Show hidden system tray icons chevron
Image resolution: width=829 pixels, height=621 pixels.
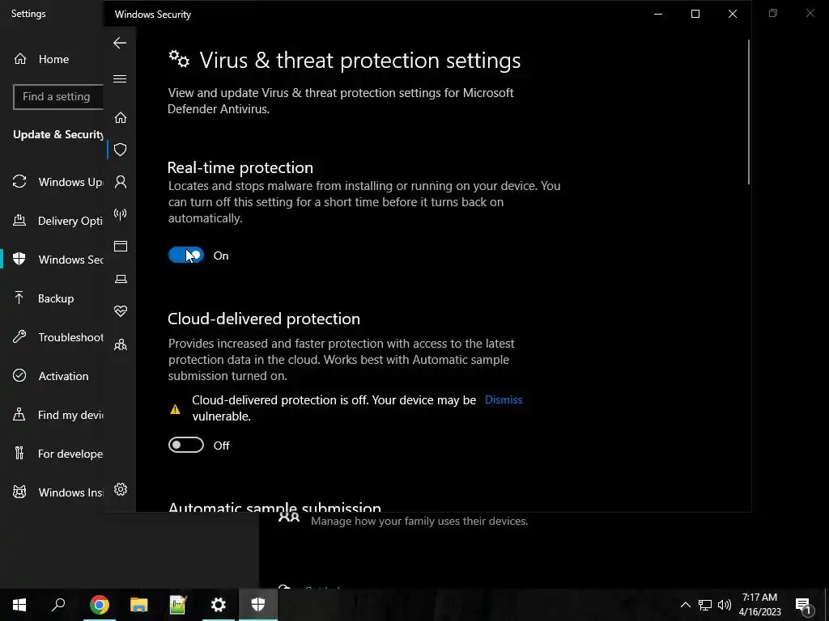(x=685, y=605)
